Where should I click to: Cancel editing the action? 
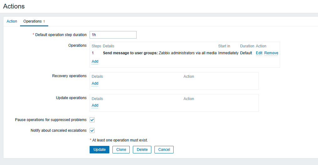164,150
